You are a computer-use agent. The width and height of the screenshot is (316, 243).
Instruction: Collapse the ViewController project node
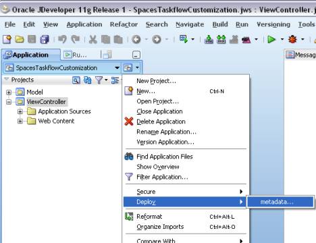[9, 102]
